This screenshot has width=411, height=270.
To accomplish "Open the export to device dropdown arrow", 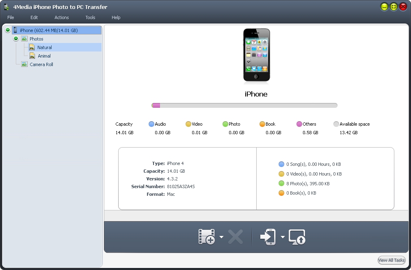I will [x=283, y=237].
